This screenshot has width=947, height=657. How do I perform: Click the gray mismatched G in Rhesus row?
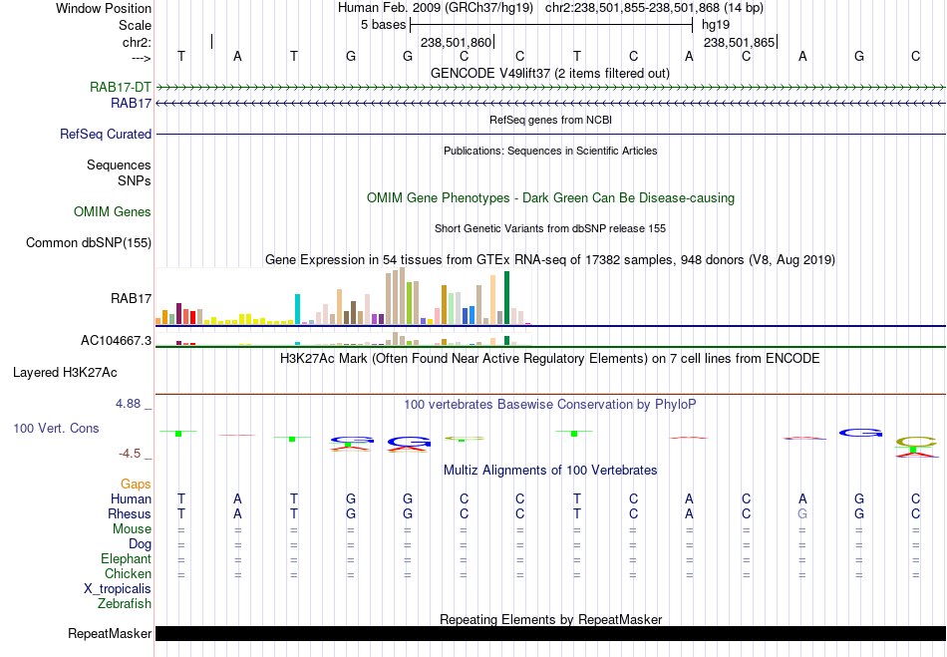(x=802, y=513)
